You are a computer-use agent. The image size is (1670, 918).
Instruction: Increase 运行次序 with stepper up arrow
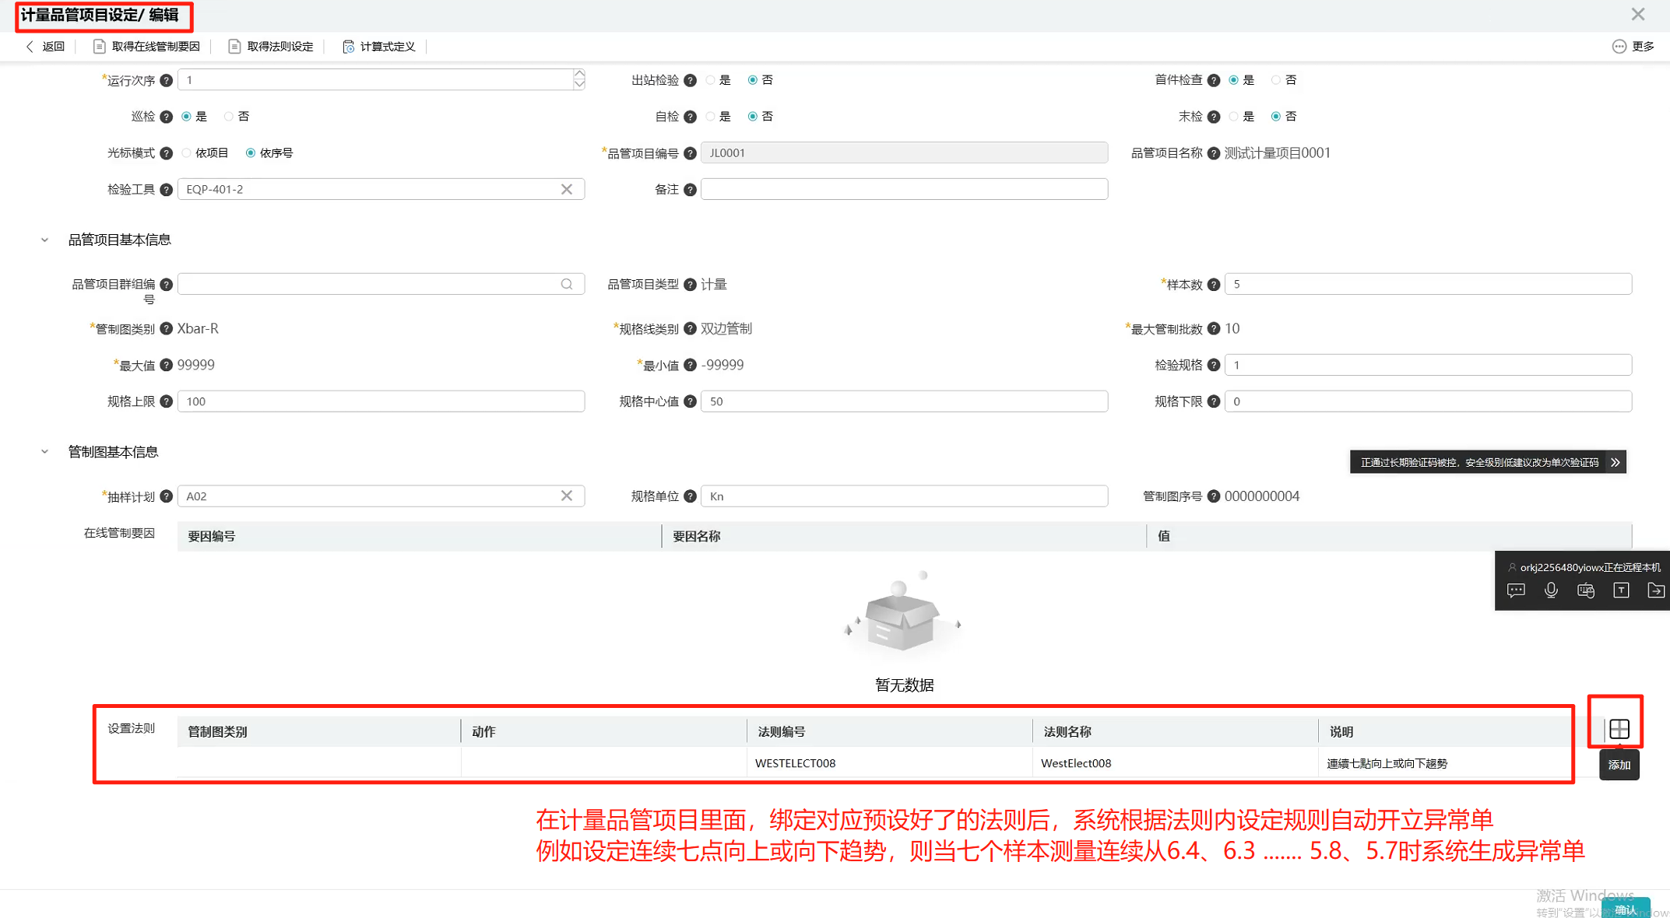(x=579, y=74)
